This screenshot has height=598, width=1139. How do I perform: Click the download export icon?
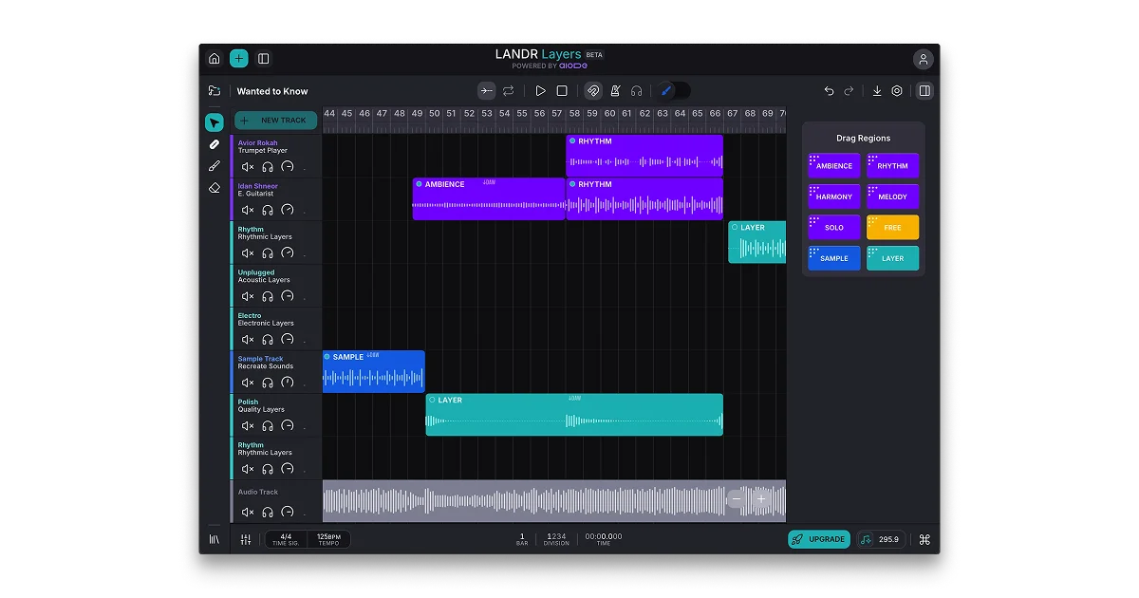877,91
